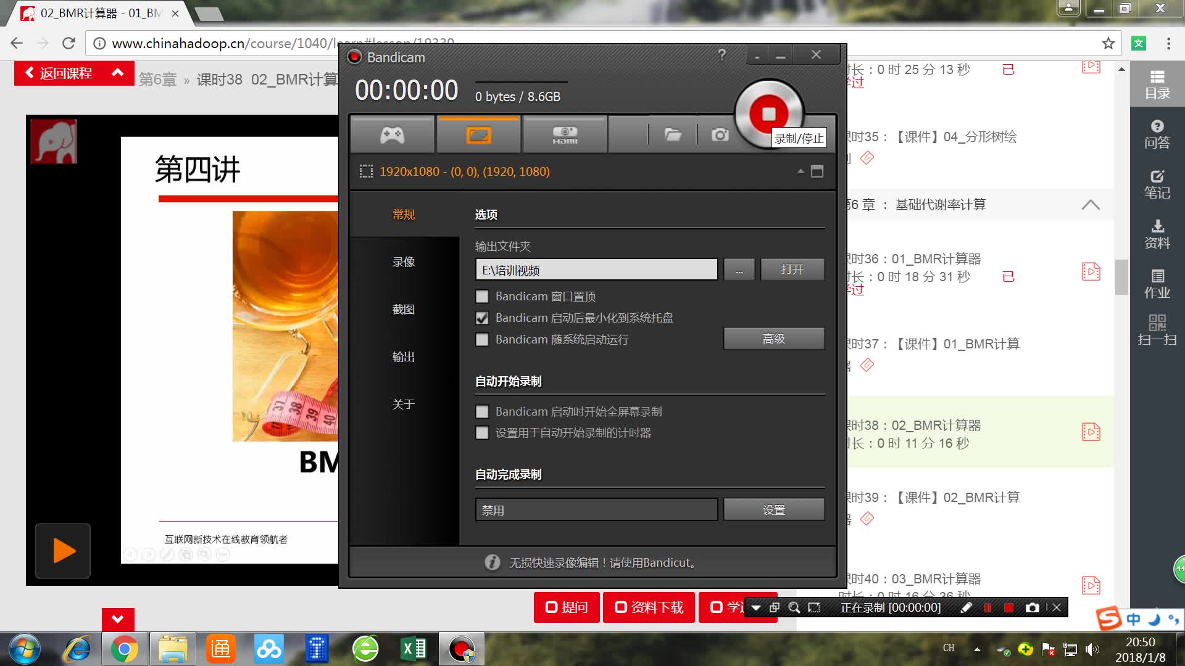Screen dimensions: 1185x666
Task: Open Windows Start menu
Action: coord(25,649)
